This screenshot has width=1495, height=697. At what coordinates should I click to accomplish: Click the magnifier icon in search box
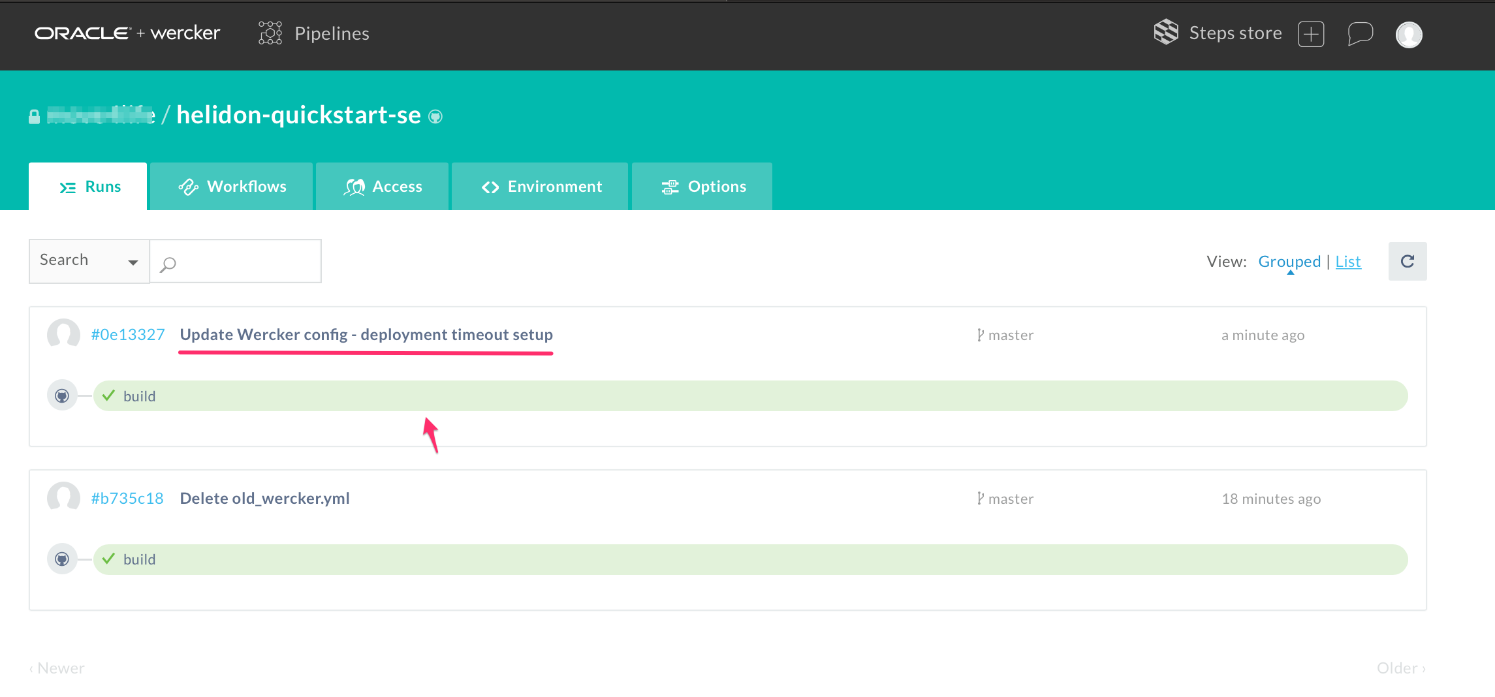[x=168, y=264]
